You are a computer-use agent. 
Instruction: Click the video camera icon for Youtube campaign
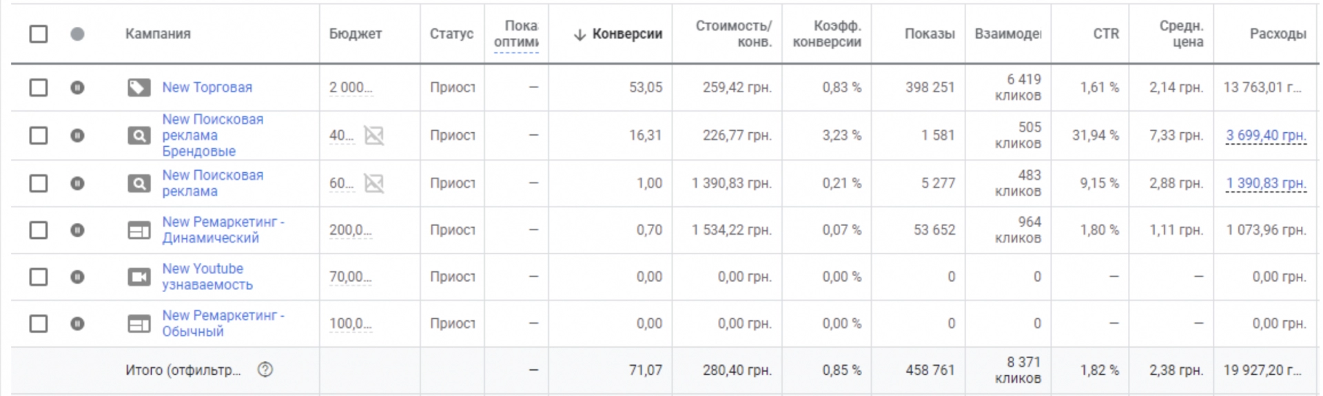click(139, 277)
